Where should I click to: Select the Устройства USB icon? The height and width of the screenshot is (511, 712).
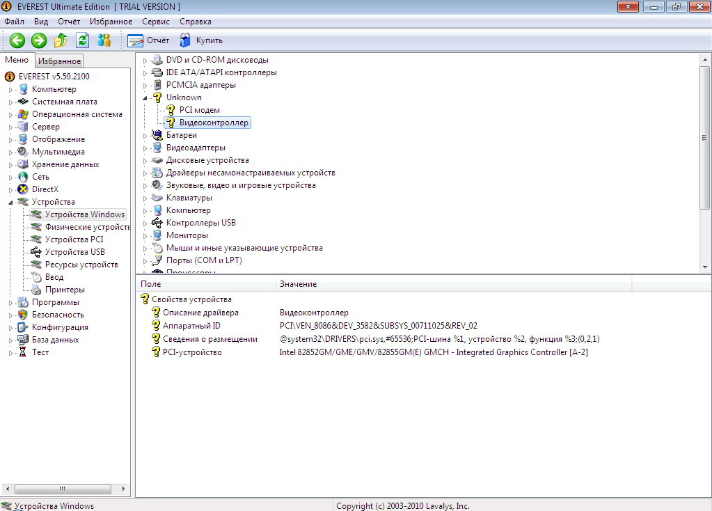click(x=36, y=251)
